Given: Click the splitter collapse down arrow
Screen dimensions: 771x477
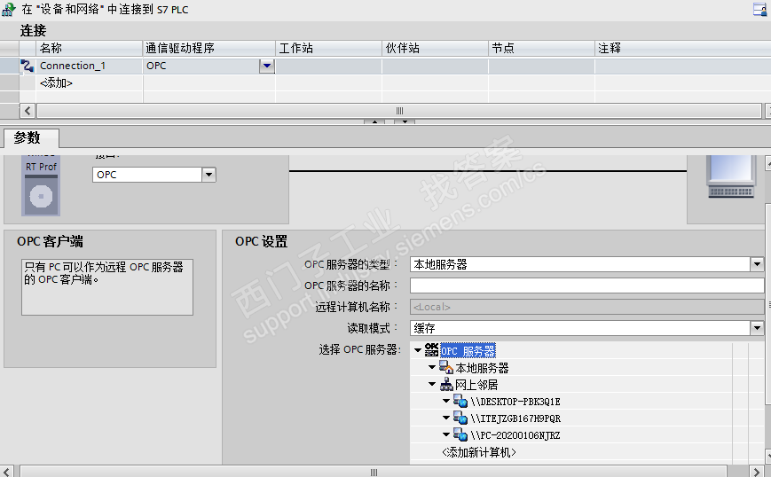Looking at the screenshot, I should (405, 121).
